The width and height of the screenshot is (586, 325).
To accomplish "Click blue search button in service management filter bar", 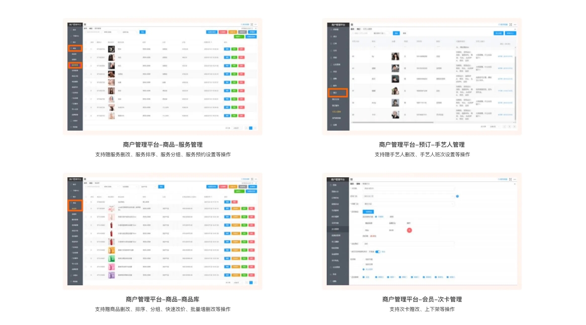I will (x=143, y=32).
